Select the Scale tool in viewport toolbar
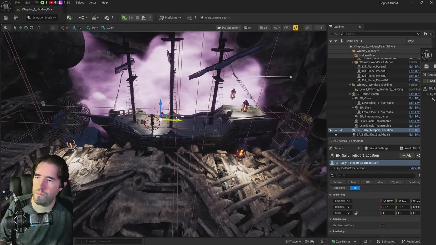This screenshot has width=436, height=245. click(31, 28)
